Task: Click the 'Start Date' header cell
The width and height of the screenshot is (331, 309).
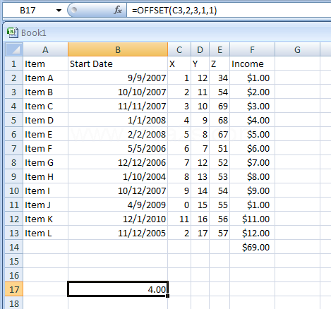Action: tap(118, 63)
